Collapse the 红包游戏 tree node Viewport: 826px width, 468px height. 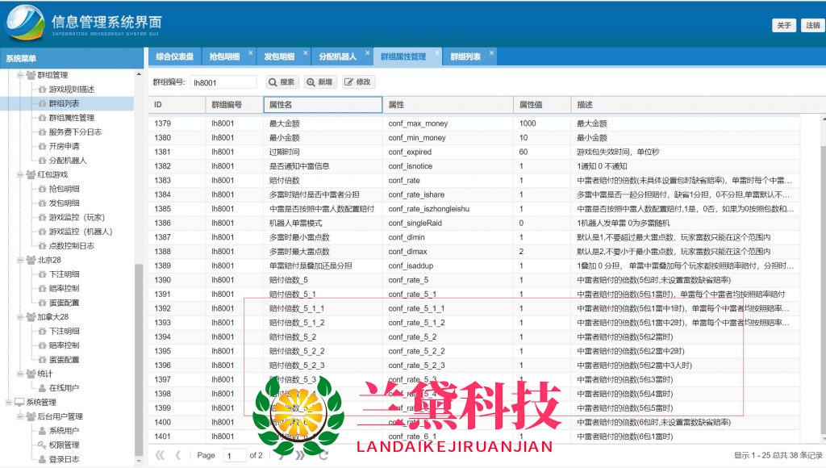20,174
